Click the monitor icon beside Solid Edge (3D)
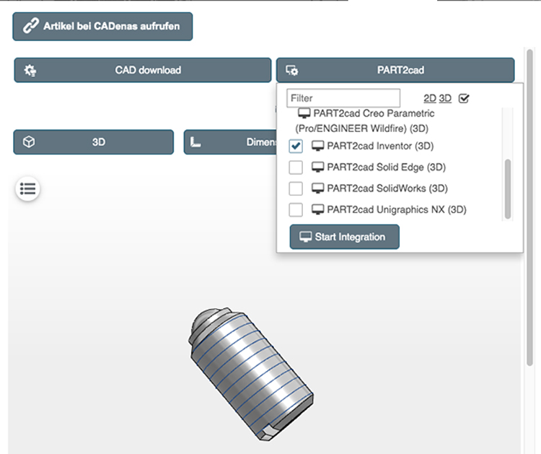This screenshot has height=454, width=541. click(318, 167)
